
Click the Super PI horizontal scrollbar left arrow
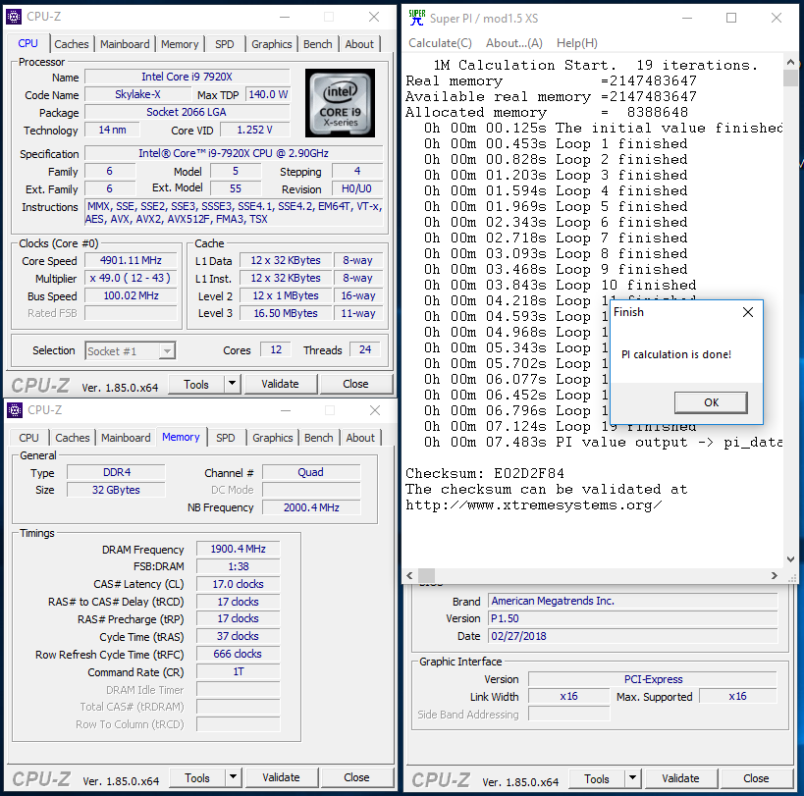tap(409, 575)
